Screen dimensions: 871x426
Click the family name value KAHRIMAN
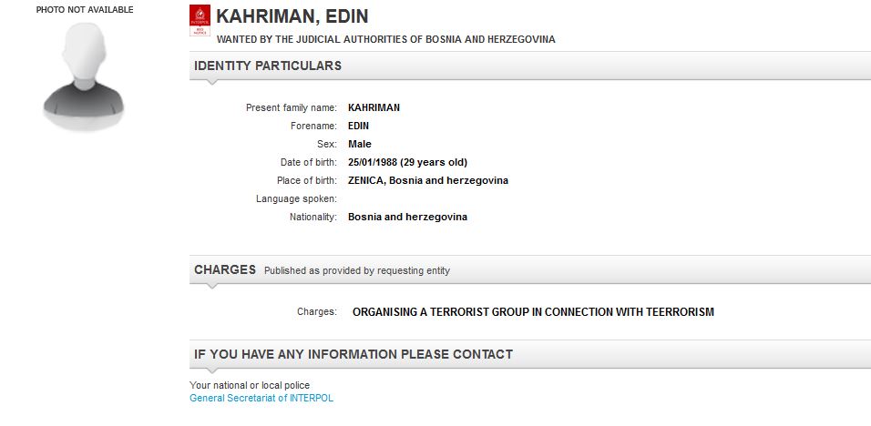374,107
